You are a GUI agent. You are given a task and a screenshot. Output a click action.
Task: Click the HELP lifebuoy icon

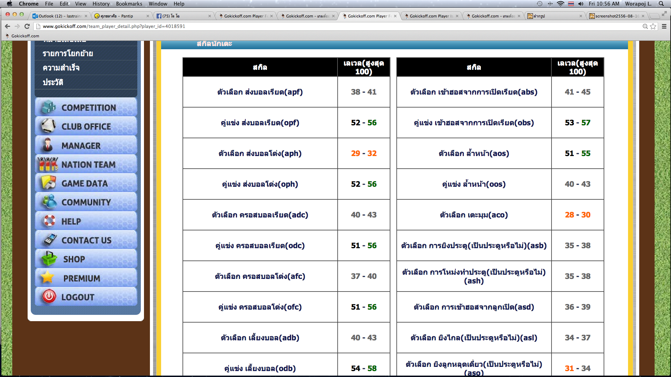point(49,221)
